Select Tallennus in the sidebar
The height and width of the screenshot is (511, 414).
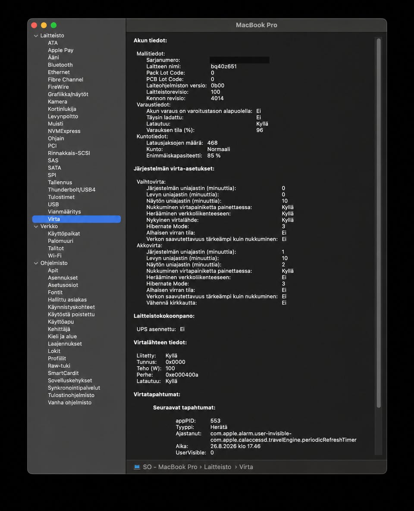click(60, 183)
